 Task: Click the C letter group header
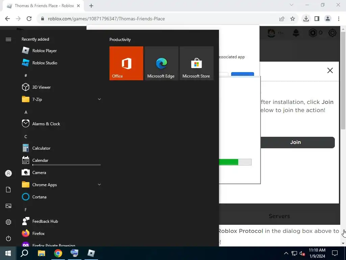(26, 137)
